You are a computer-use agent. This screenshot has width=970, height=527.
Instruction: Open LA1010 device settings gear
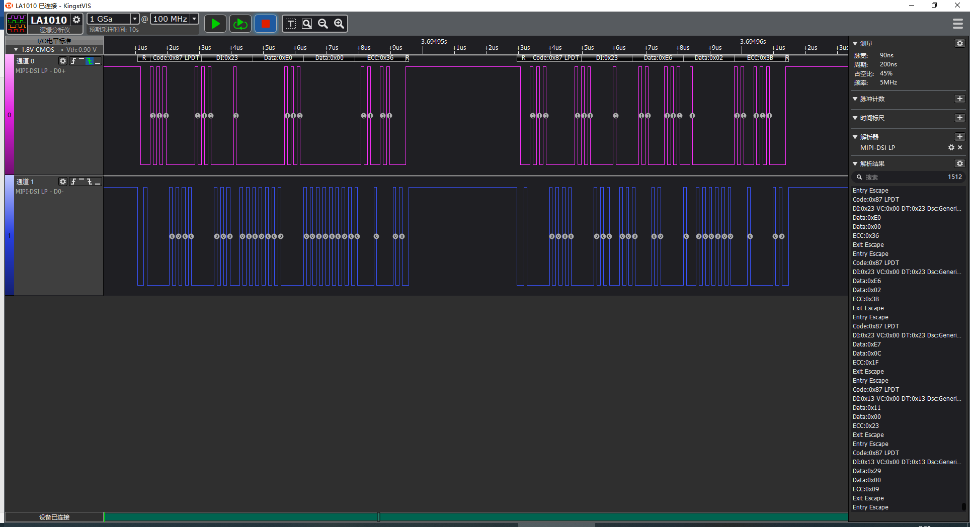click(76, 20)
